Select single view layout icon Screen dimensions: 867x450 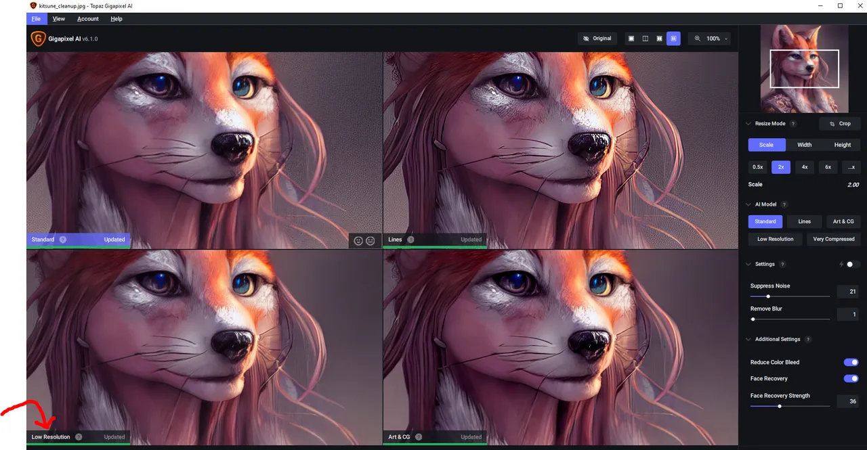pos(631,39)
